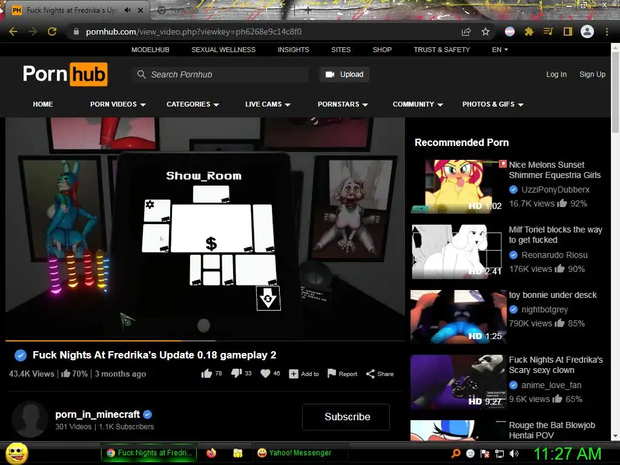Screen dimensions: 620x465
Task: Open the 2:41 Toriel video thumbnail
Action: [x=459, y=252]
